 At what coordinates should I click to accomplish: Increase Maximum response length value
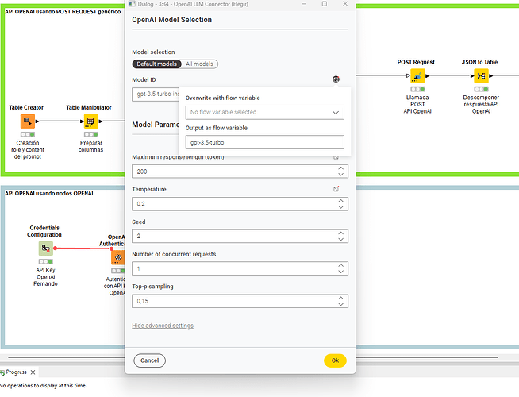pyautogui.click(x=341, y=168)
